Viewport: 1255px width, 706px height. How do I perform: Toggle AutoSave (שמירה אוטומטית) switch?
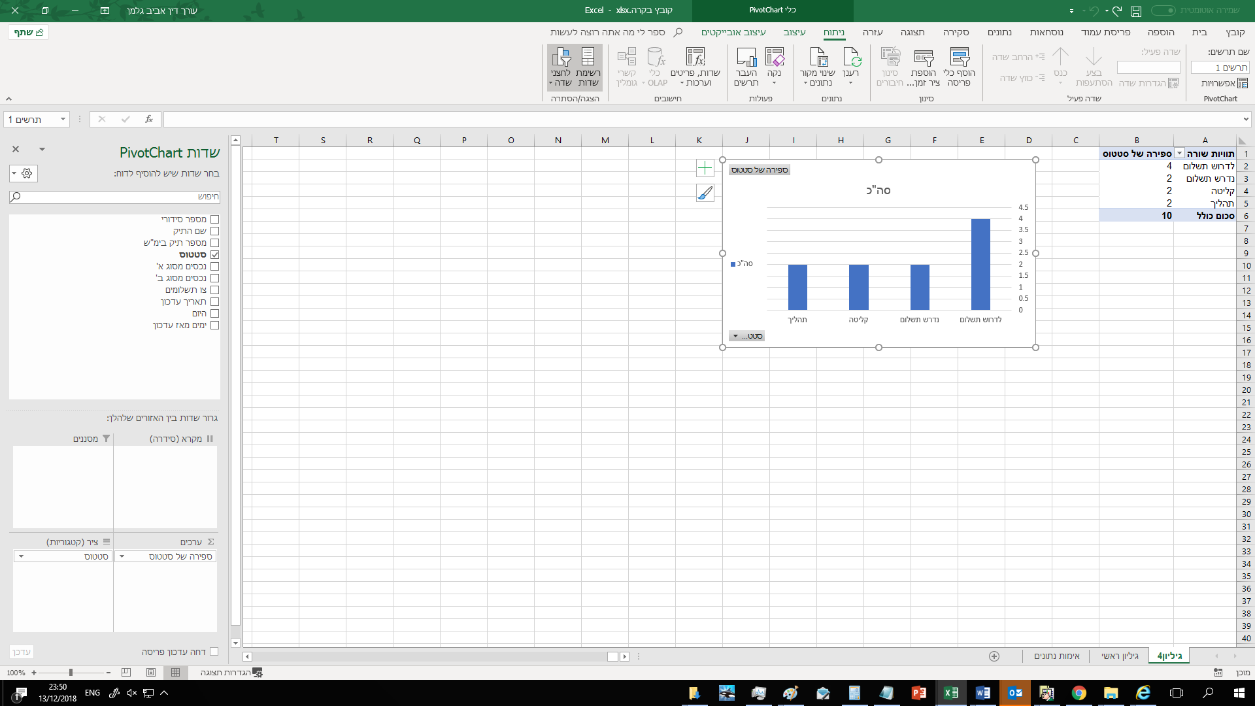(1163, 10)
